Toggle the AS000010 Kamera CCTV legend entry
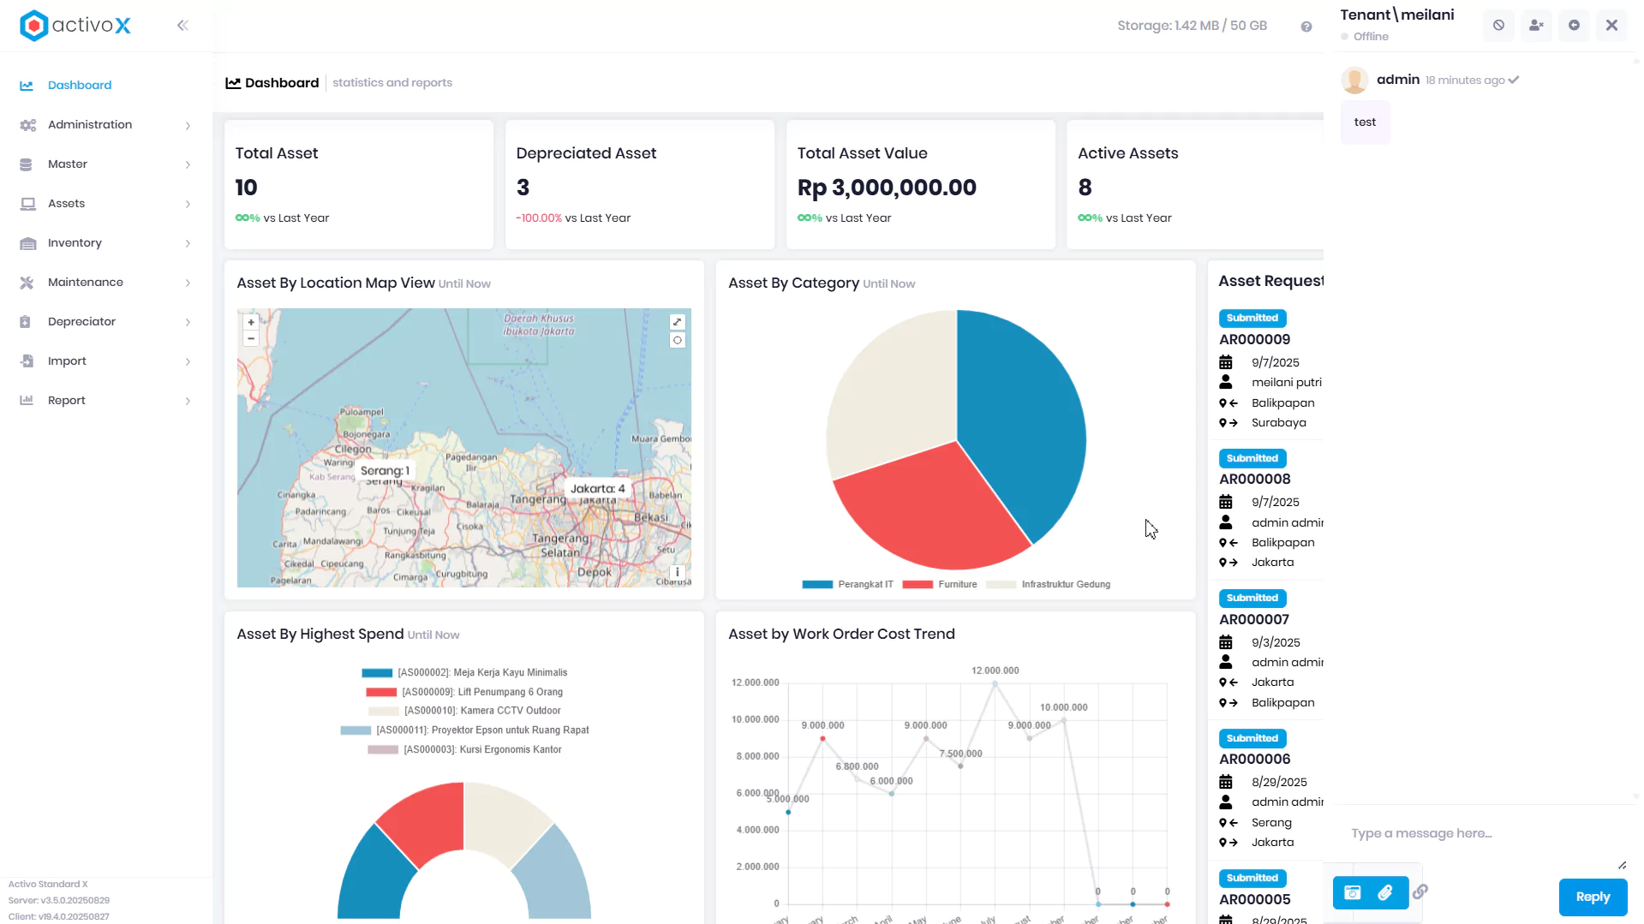Viewport: 1644px width, 924px height. tap(464, 711)
